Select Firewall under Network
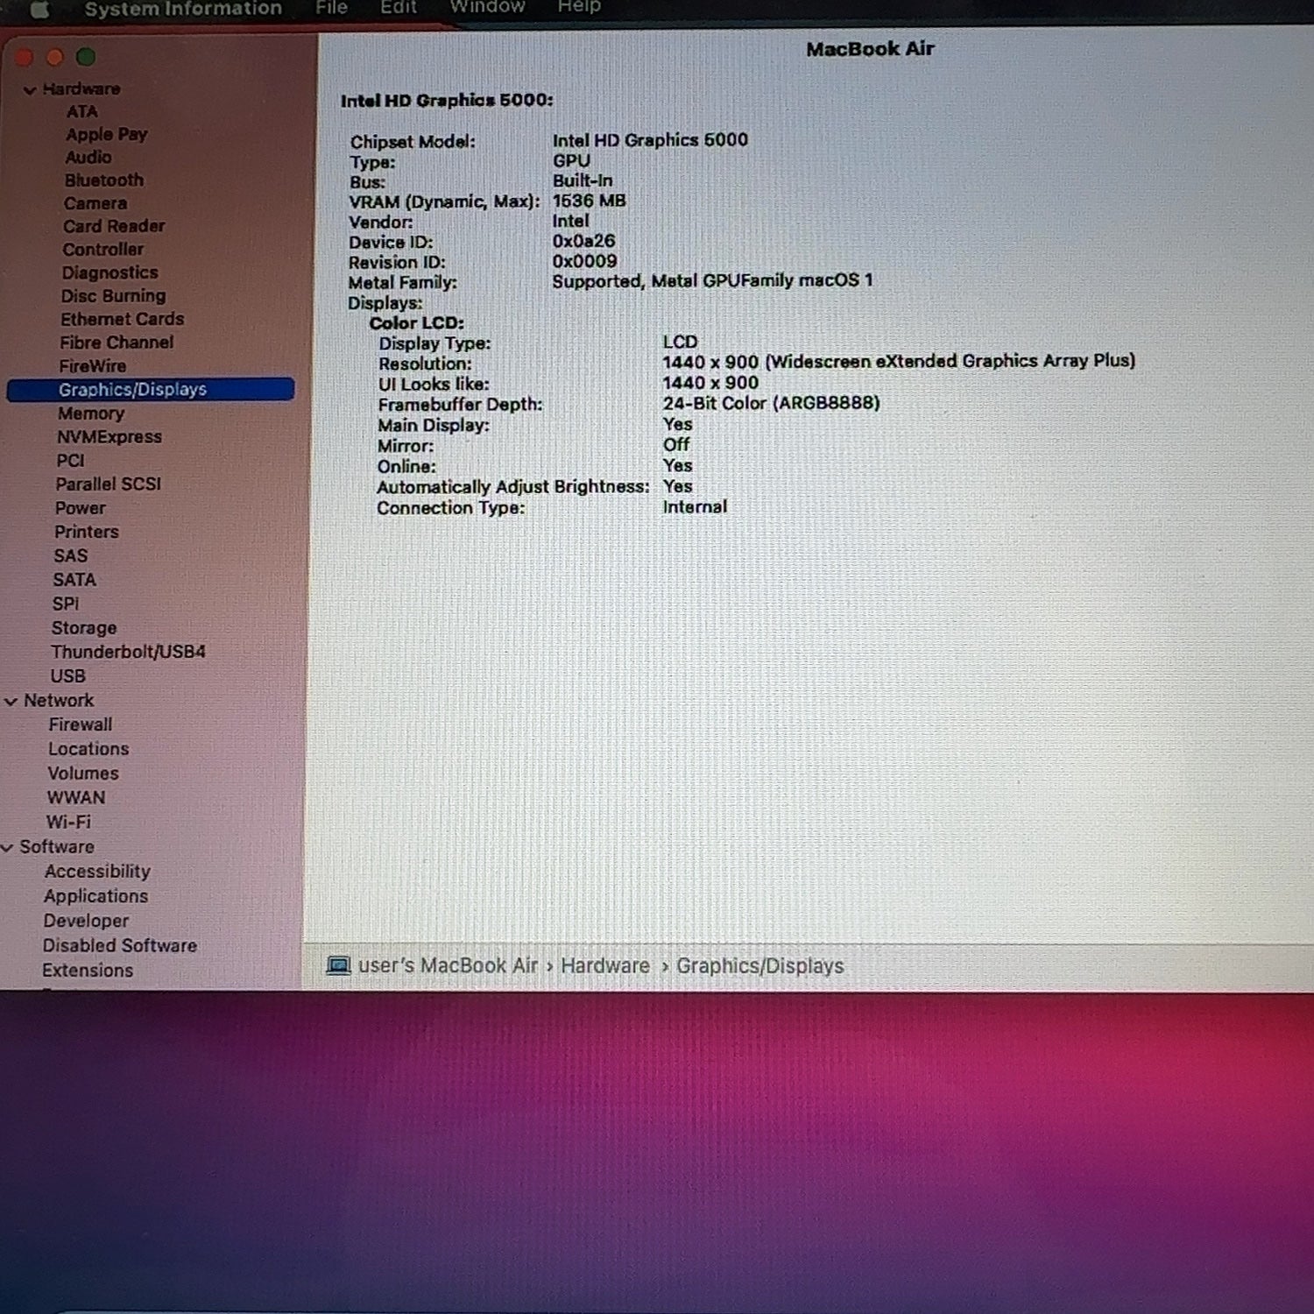The image size is (1314, 1314). pyautogui.click(x=81, y=724)
